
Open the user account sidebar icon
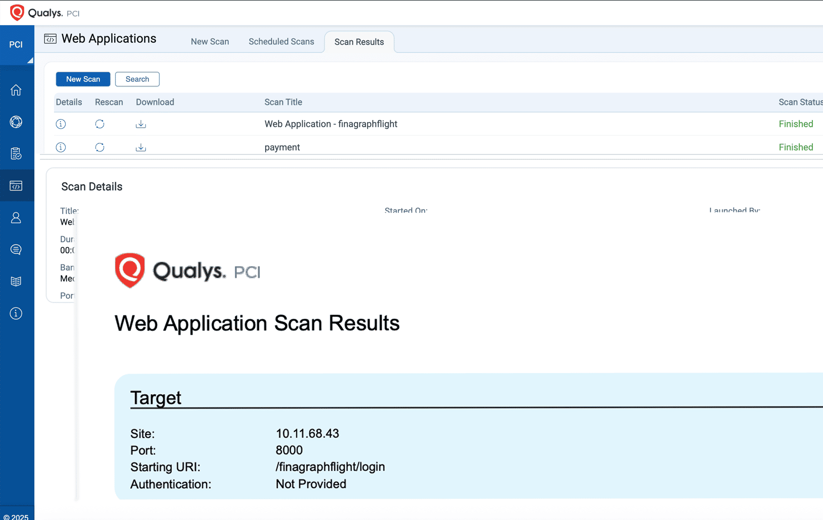[16, 218]
